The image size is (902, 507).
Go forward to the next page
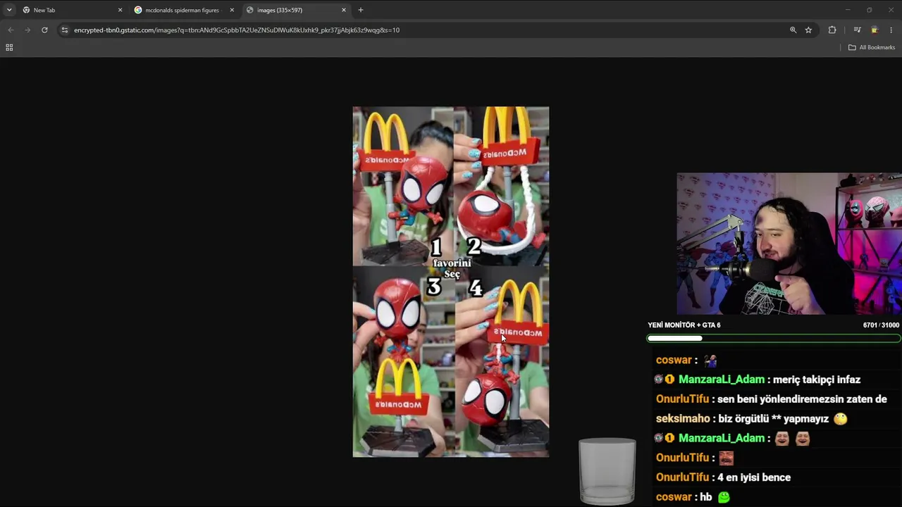pyautogui.click(x=27, y=30)
